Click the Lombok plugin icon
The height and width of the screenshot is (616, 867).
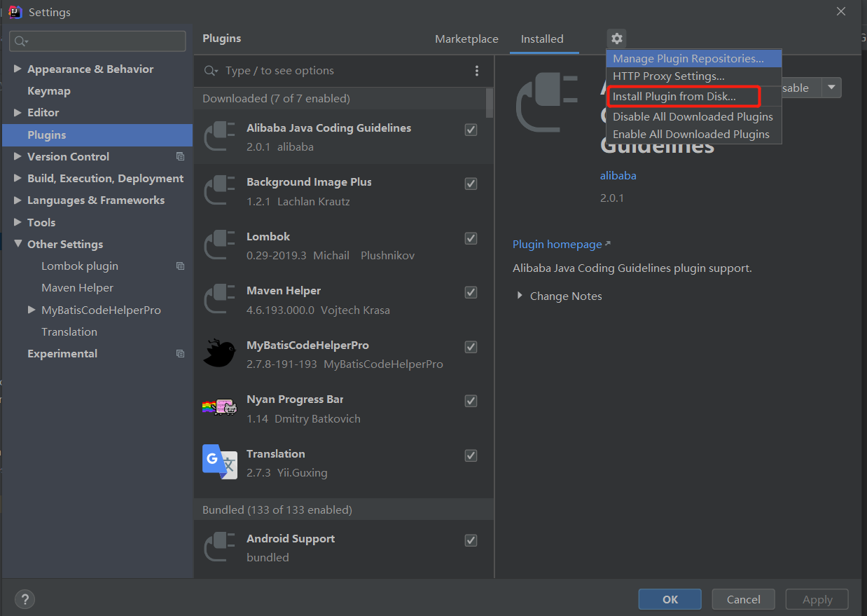[219, 245]
